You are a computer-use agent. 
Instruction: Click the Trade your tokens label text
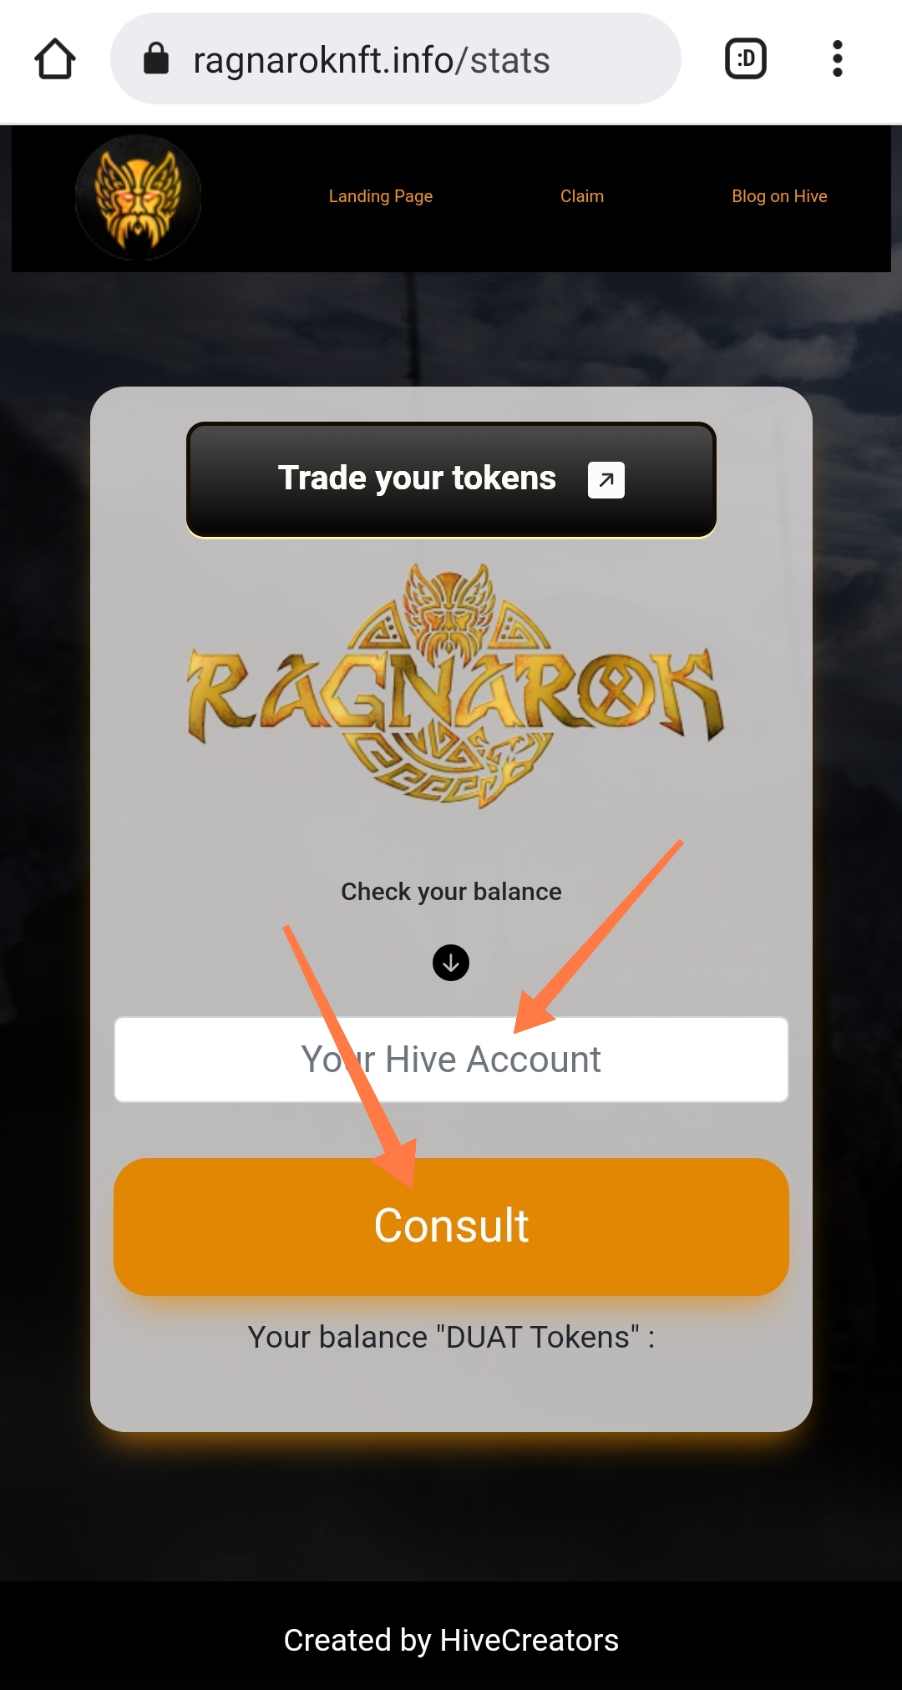pos(417,478)
